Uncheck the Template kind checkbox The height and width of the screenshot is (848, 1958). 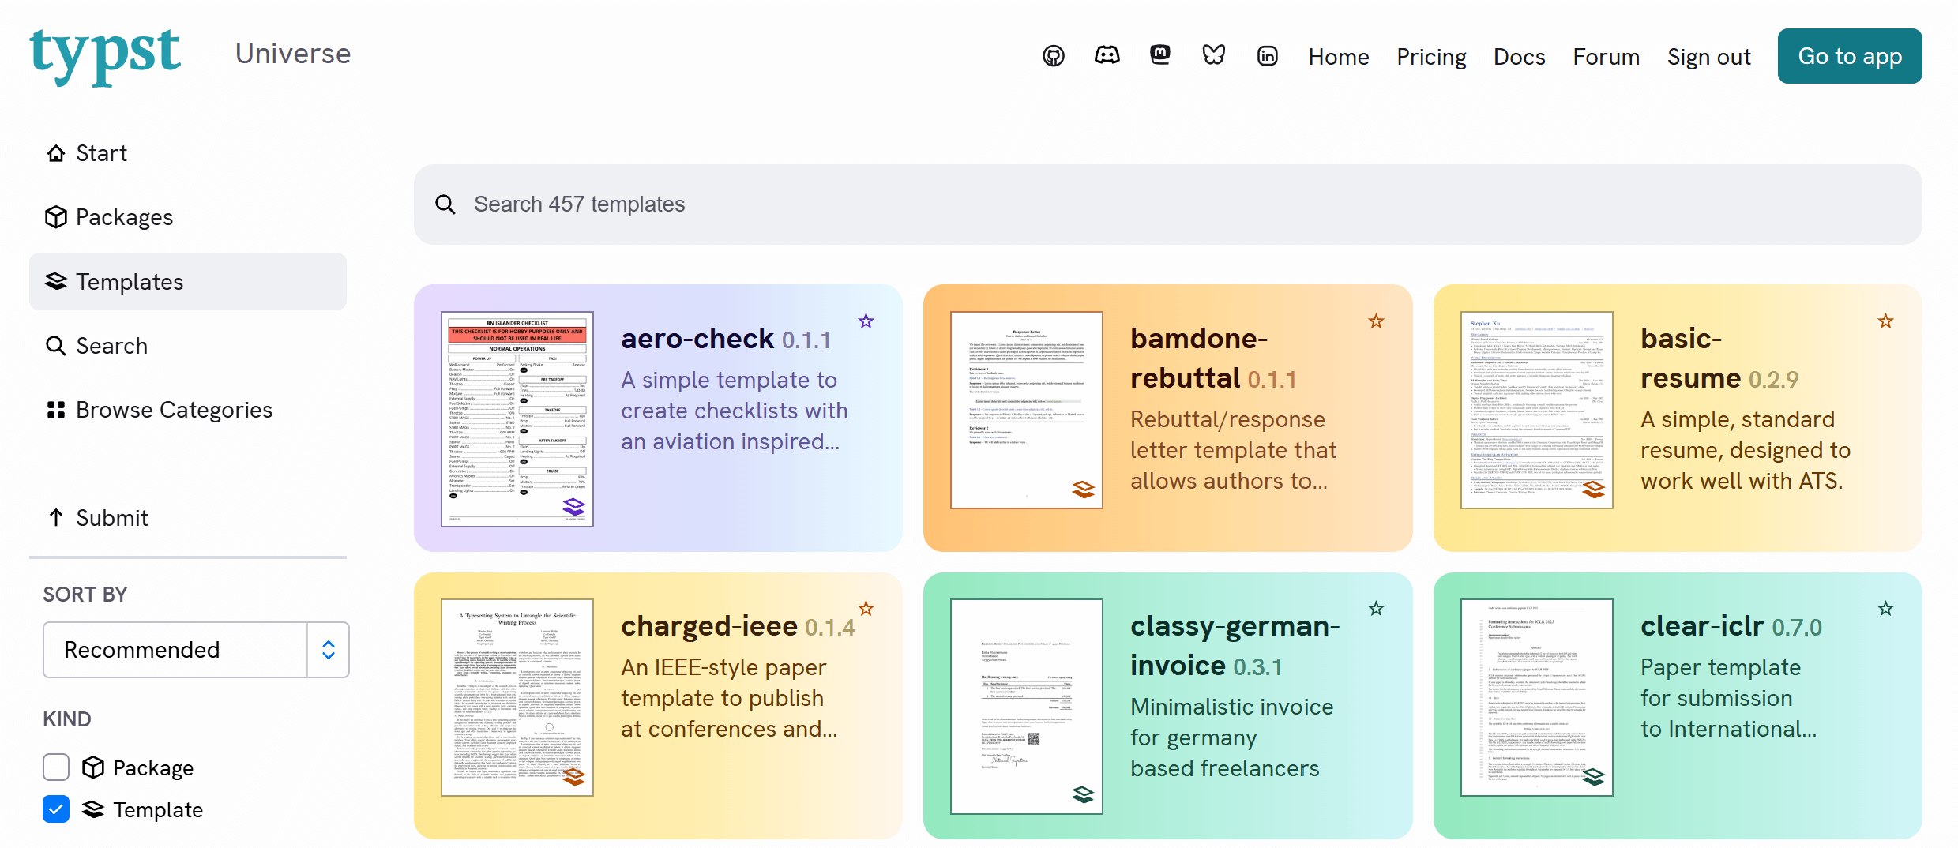[x=56, y=809]
